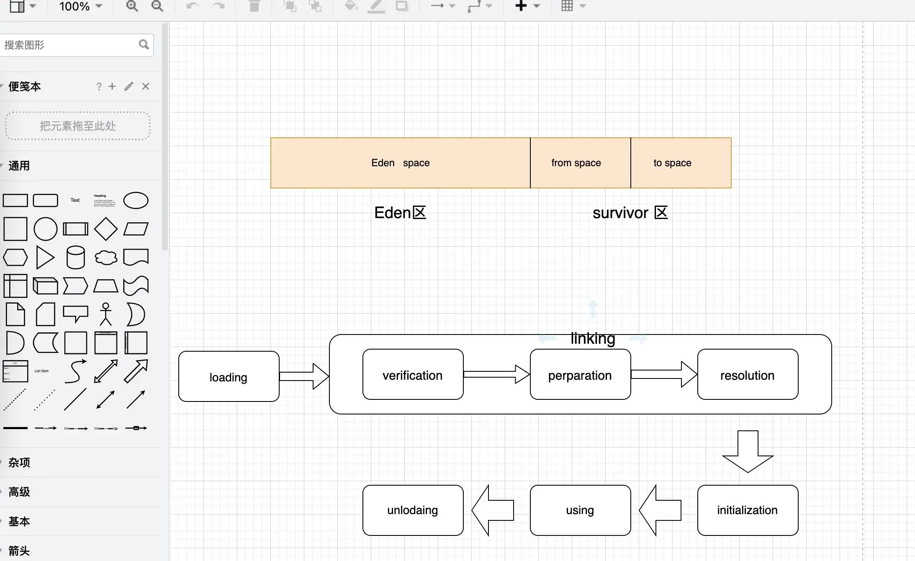Expand the 高级 shape category

pyautogui.click(x=19, y=492)
